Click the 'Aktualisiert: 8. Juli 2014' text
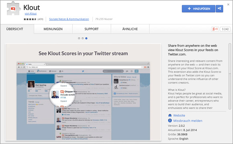The image size is (233, 144). 182,130
